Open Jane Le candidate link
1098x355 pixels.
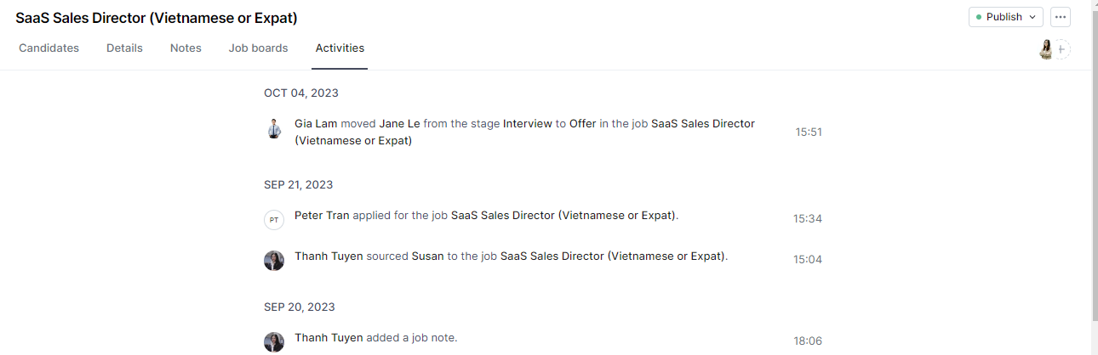click(x=399, y=124)
